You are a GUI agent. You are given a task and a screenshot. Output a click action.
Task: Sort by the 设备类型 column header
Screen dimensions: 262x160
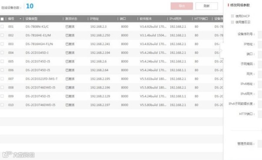pyautogui.click(x=32, y=18)
